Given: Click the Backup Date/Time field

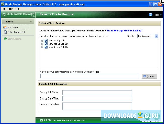Looking at the screenshot, I should click(97, 99).
